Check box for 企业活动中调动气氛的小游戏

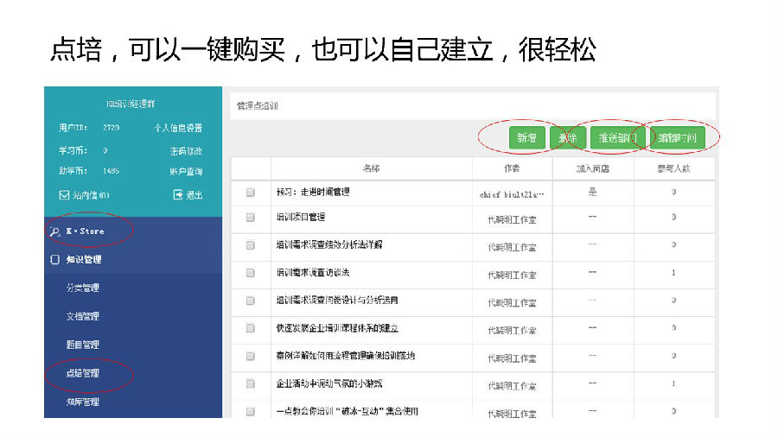[251, 384]
